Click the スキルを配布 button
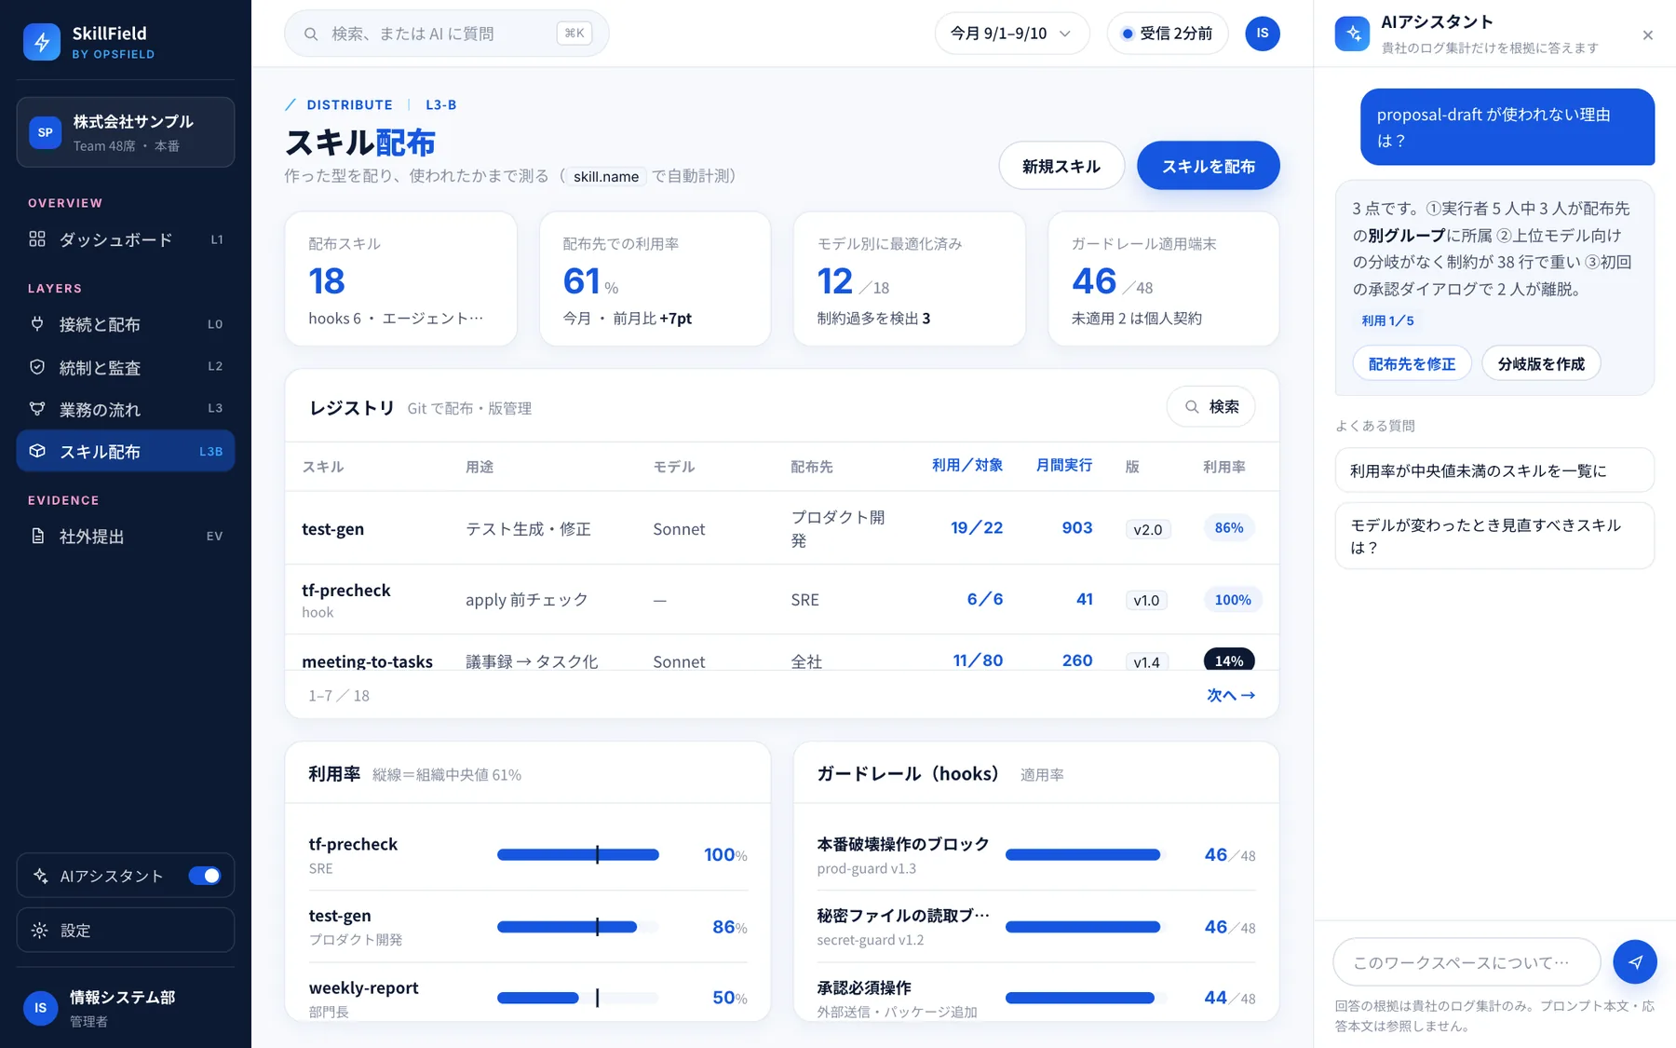1676x1048 pixels. pos(1209,166)
